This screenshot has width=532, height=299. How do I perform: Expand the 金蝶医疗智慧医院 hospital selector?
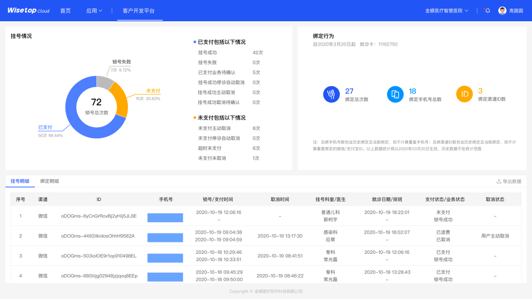[x=447, y=10]
